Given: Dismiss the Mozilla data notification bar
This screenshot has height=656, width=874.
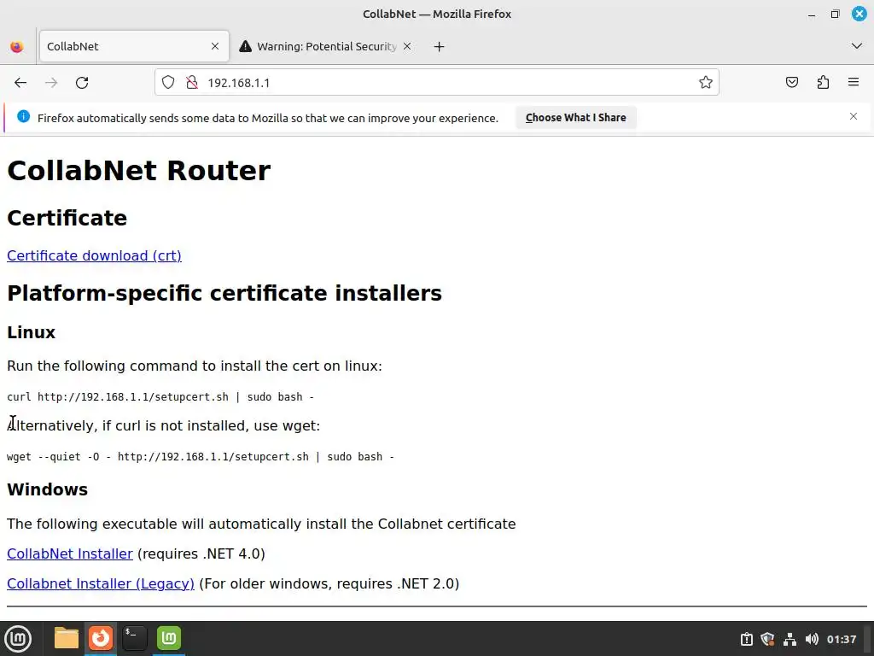Looking at the screenshot, I should coord(854,116).
